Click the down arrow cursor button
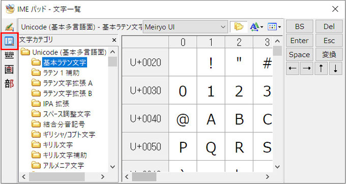 336,69
